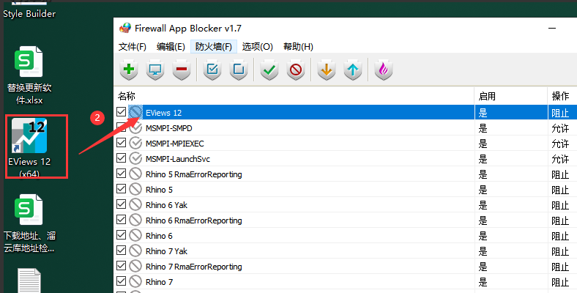Click the block icon of Rhino 7 Yak
Screen dimensions: 577x293
pos(135,251)
